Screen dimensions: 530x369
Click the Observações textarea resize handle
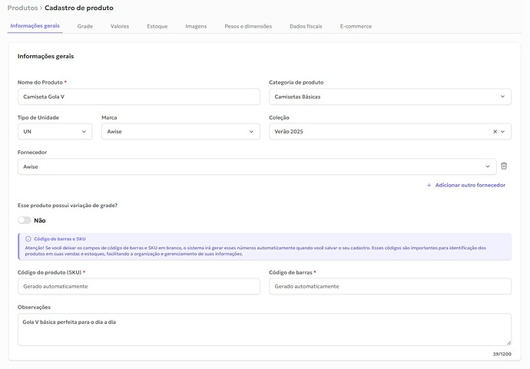pos(508,343)
